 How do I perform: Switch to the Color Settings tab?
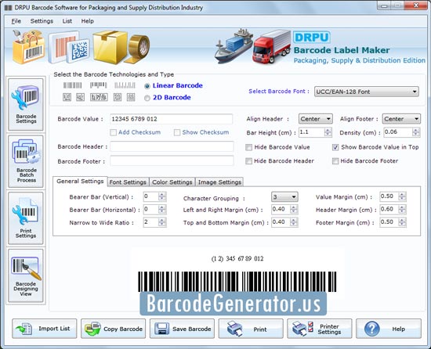coord(172,182)
